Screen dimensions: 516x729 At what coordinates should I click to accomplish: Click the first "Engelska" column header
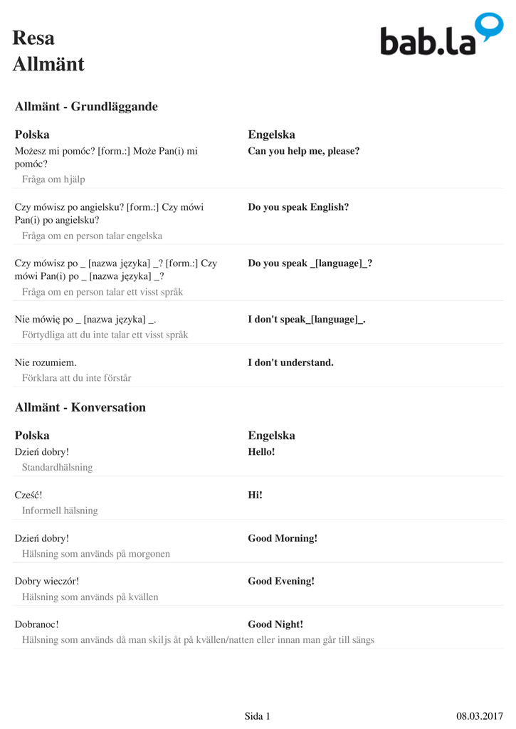tap(271, 135)
